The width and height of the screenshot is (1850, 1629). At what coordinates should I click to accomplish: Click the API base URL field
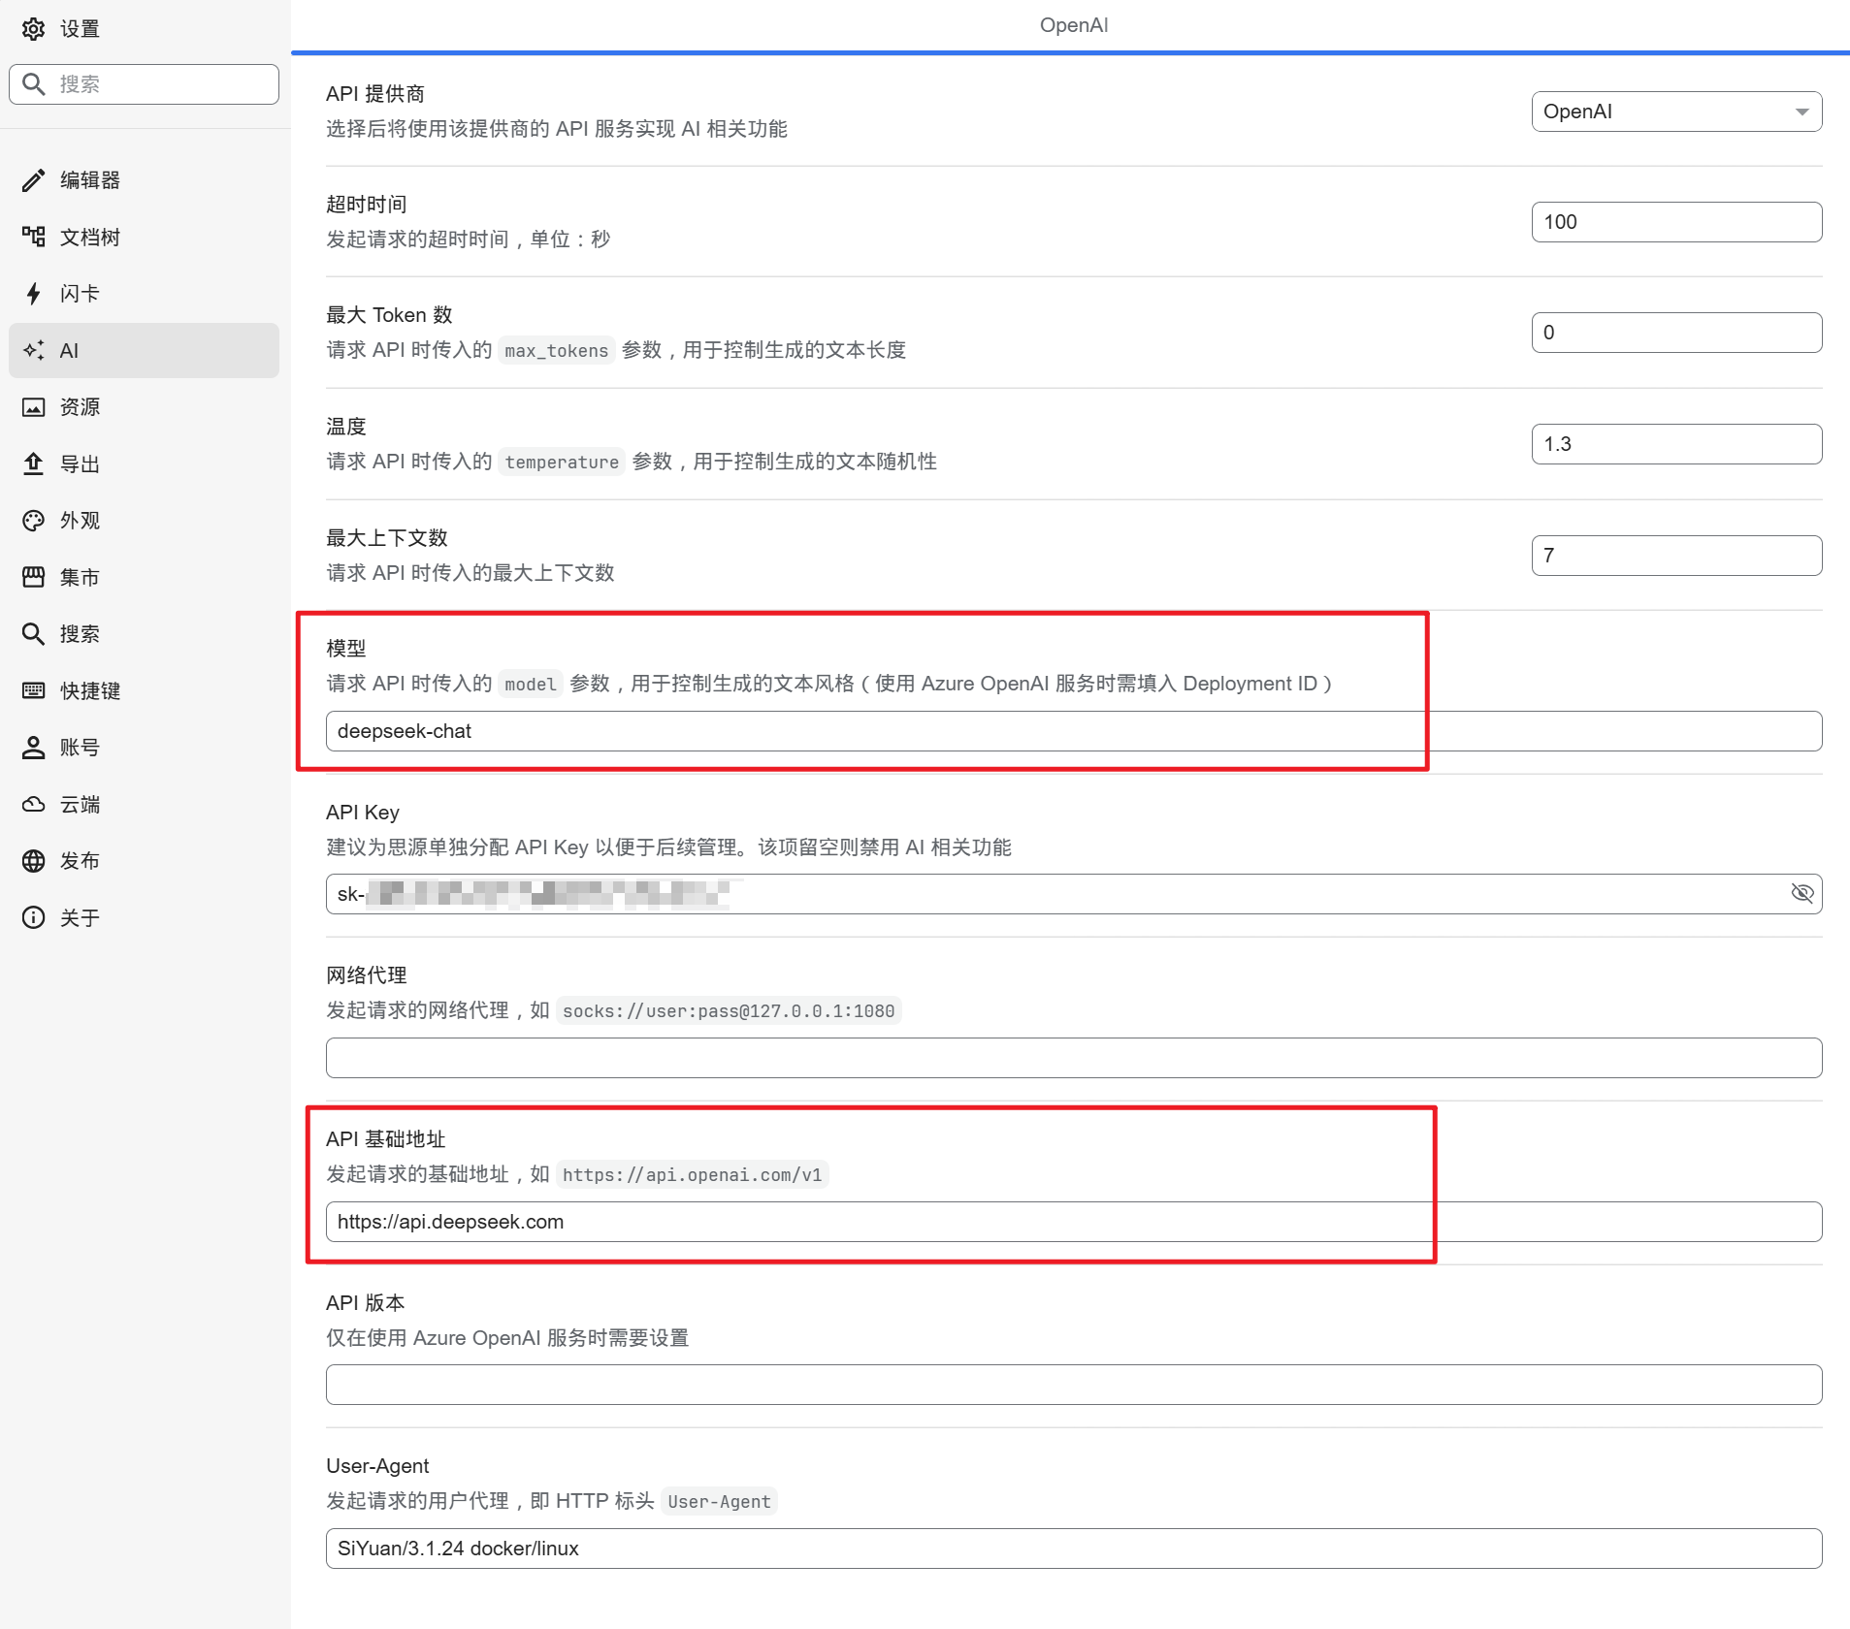(x=1074, y=1222)
